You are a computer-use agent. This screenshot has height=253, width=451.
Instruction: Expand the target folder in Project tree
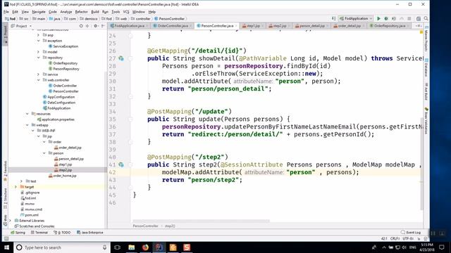16,187
